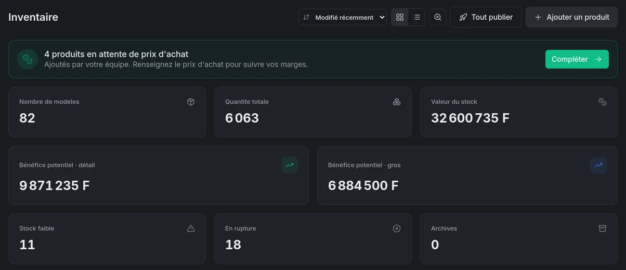This screenshot has width=626, height=270.
Task: Click the 'En rupture' label
Action: pyautogui.click(x=241, y=228)
